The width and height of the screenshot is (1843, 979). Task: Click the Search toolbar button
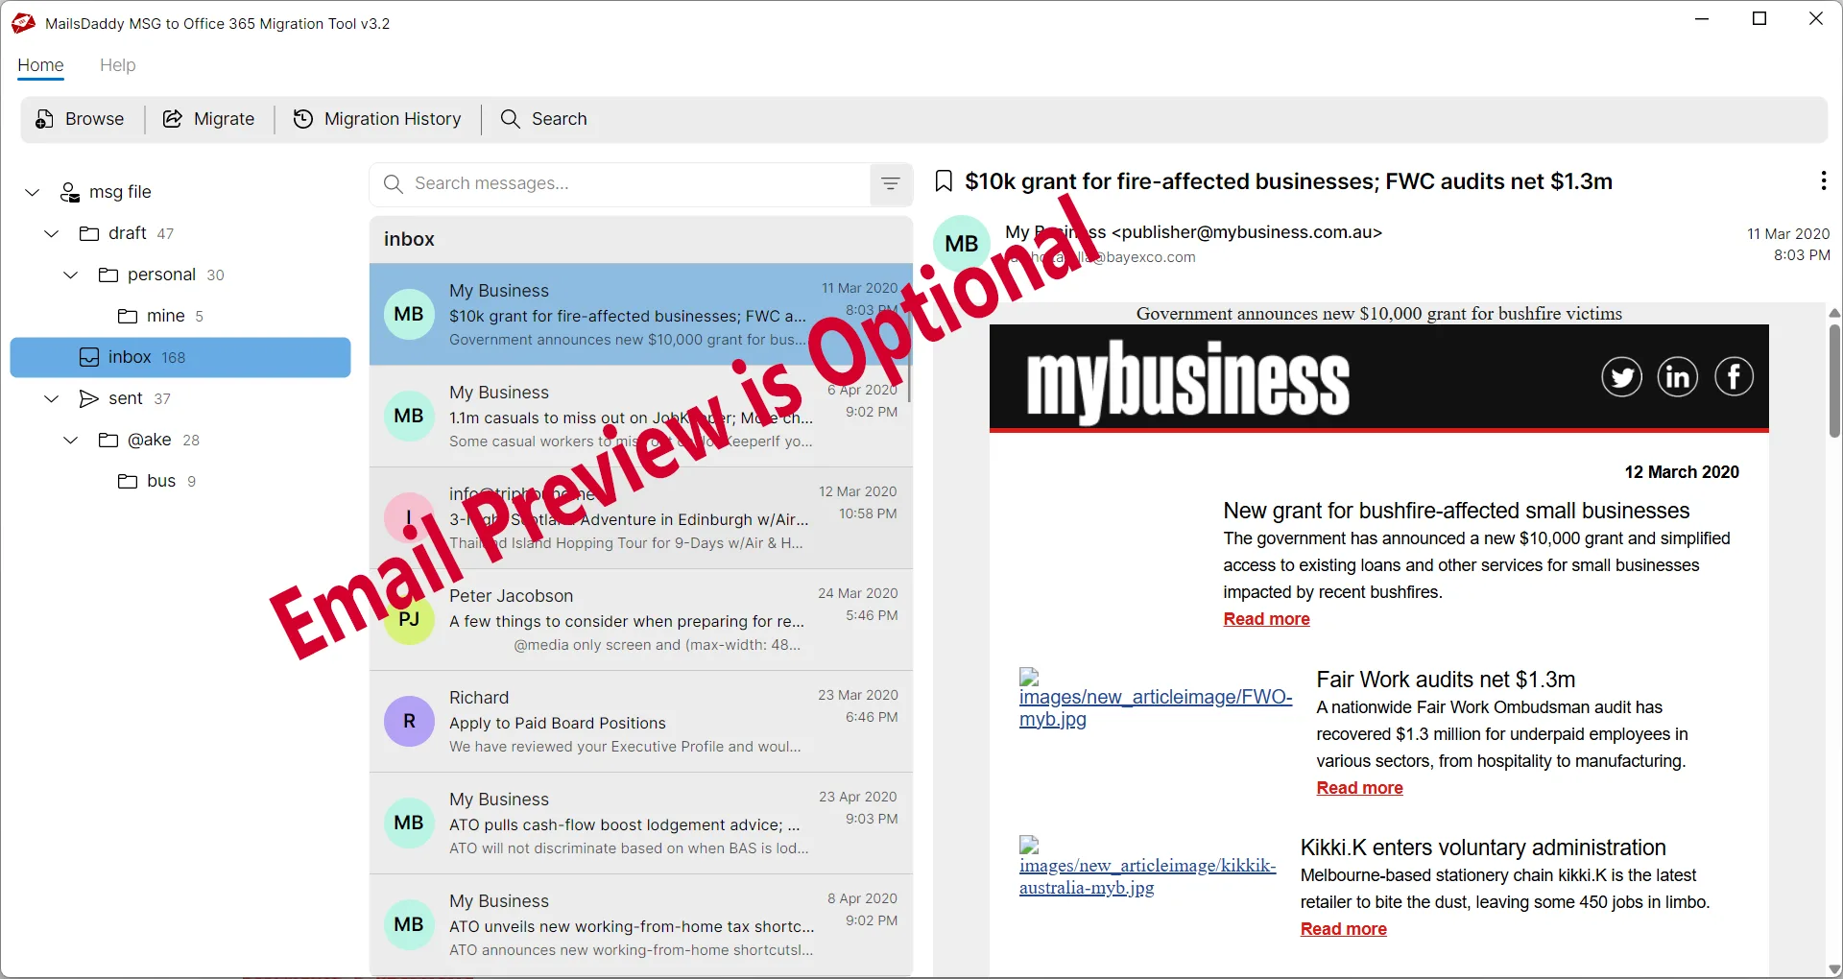(x=544, y=119)
